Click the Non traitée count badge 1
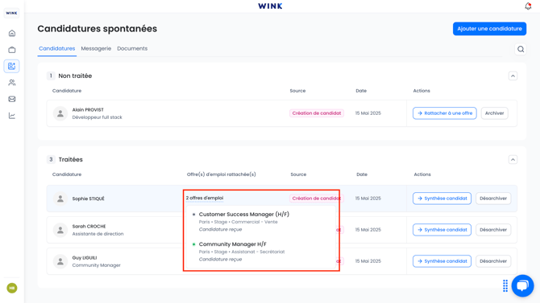 click(x=51, y=76)
